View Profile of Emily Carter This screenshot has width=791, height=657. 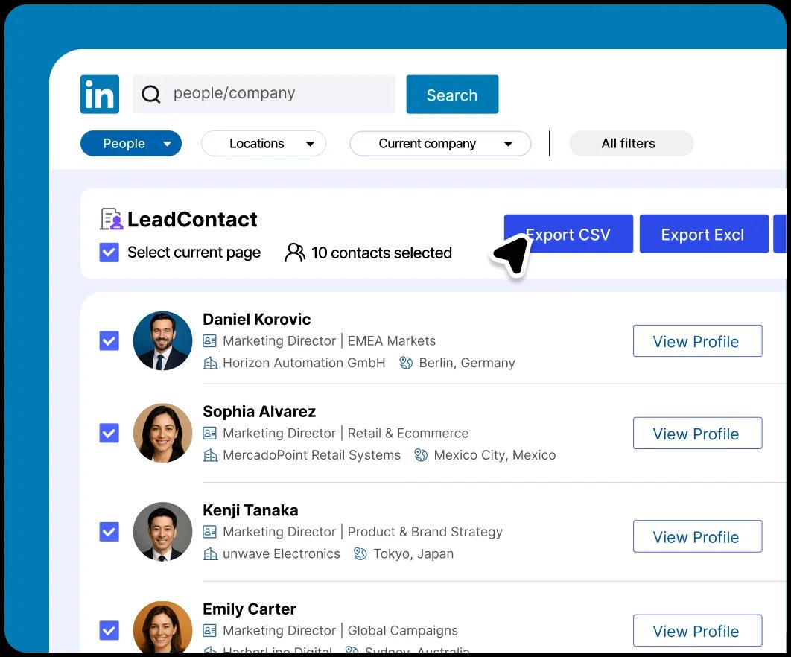(697, 631)
